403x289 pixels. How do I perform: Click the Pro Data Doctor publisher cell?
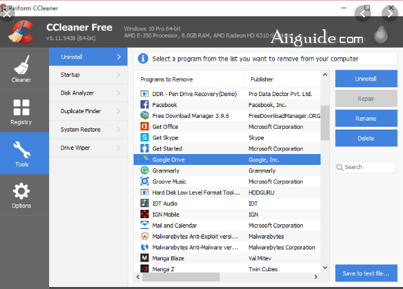tap(280, 94)
